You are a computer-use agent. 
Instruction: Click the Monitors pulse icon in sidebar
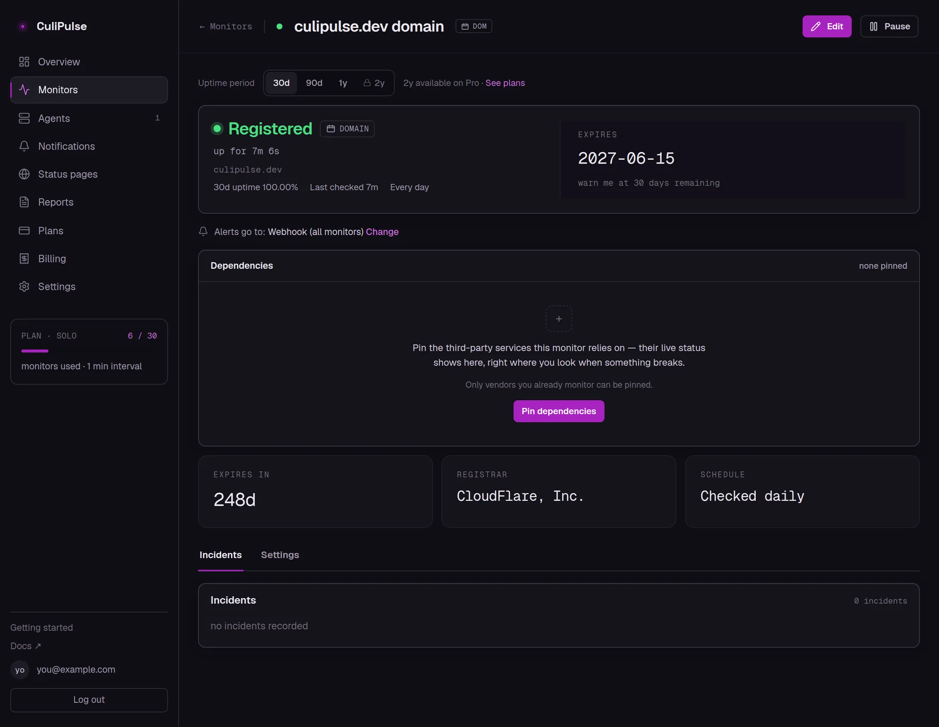pos(24,90)
